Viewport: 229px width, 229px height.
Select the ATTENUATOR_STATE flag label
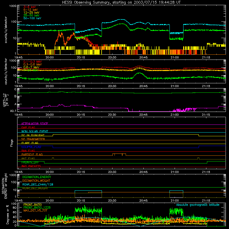[35, 124]
